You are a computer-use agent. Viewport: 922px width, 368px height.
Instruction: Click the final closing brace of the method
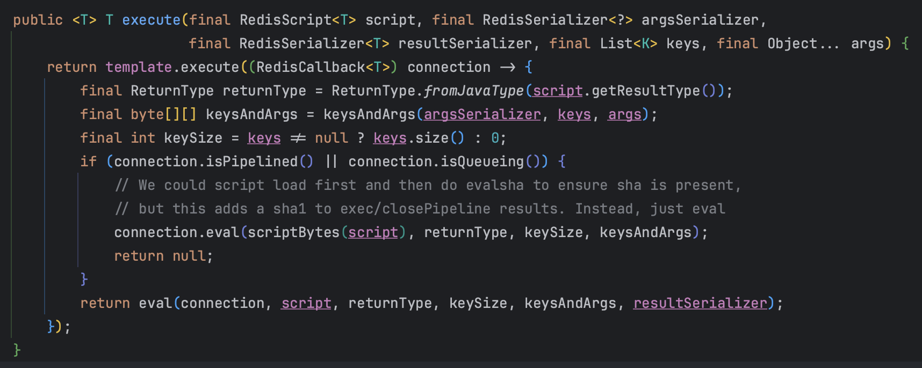(x=17, y=350)
